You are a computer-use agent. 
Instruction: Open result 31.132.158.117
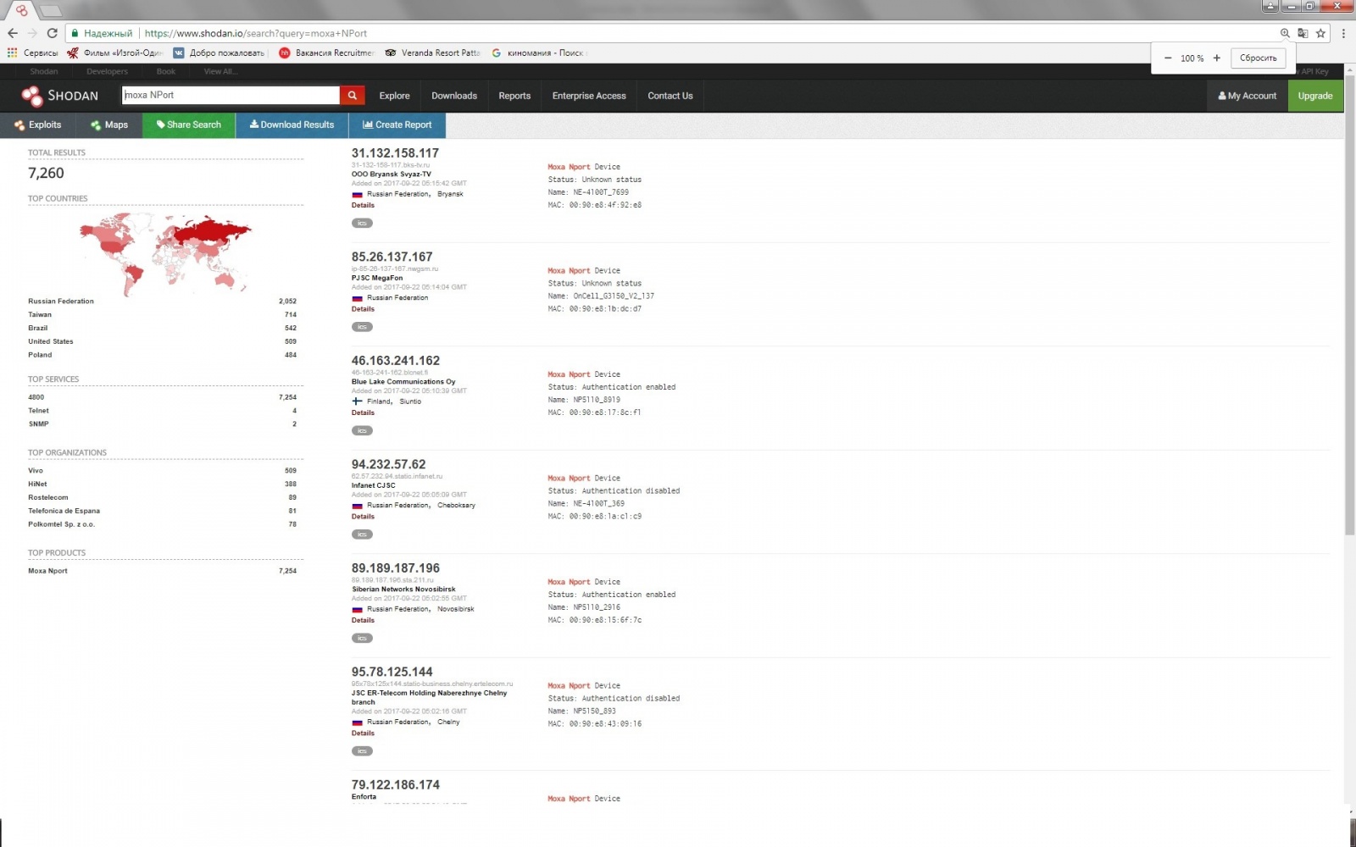pyautogui.click(x=395, y=153)
